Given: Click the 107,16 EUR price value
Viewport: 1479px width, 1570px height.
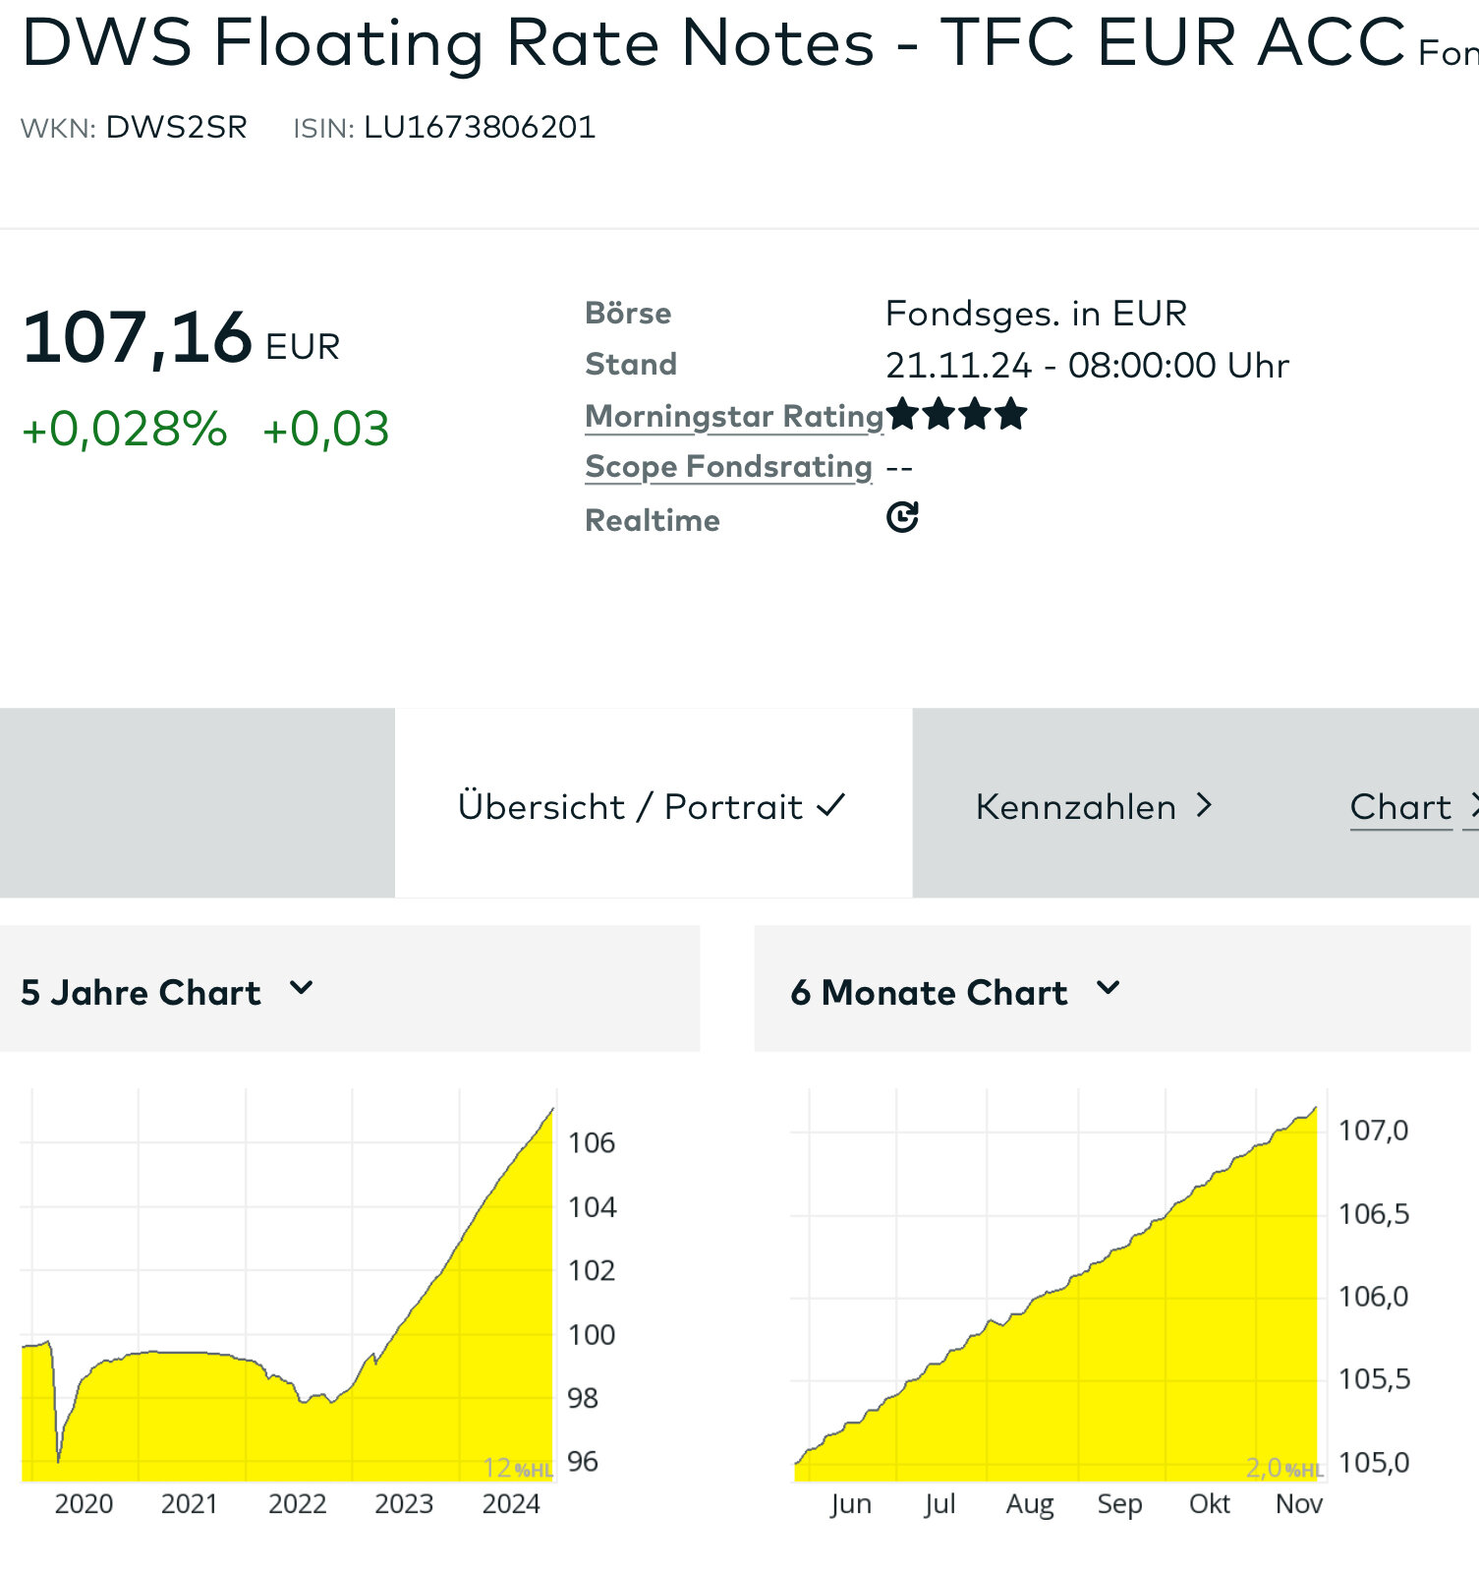Looking at the screenshot, I should (138, 338).
